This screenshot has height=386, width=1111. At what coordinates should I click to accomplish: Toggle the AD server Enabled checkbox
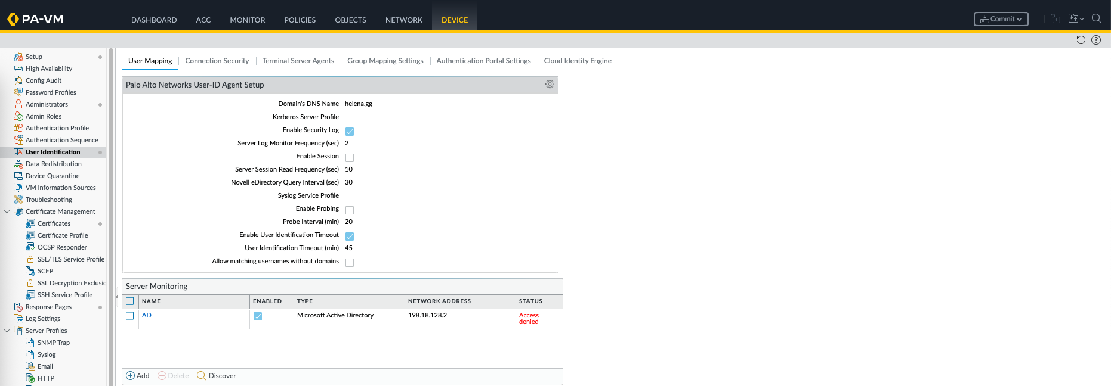(258, 316)
